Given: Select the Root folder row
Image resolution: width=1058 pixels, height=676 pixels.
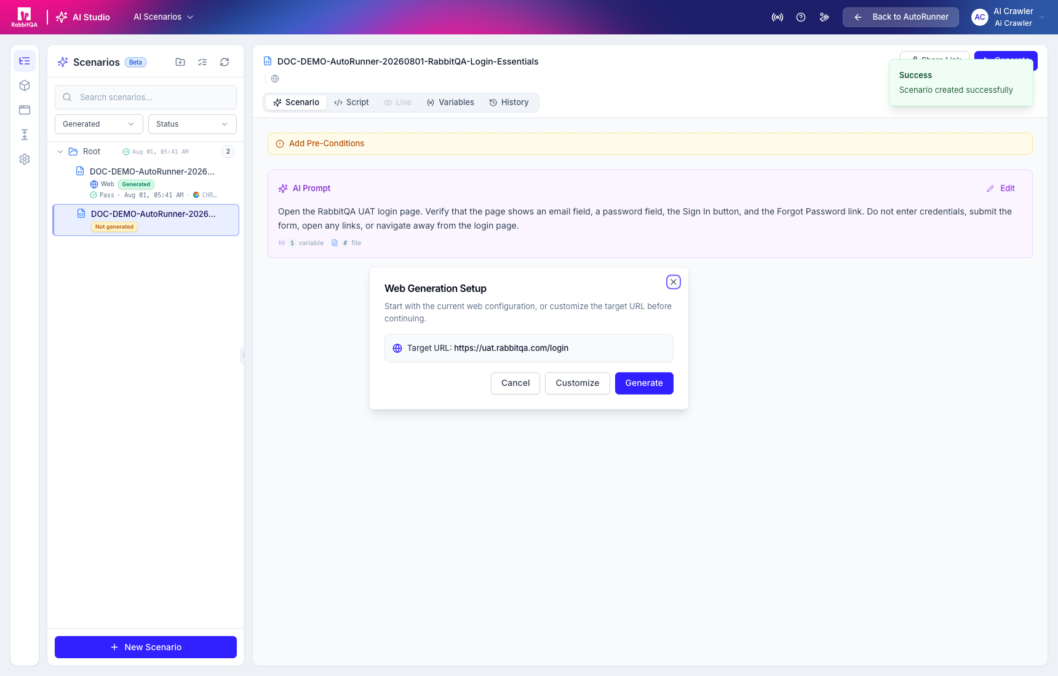Looking at the screenshot, I should point(146,152).
